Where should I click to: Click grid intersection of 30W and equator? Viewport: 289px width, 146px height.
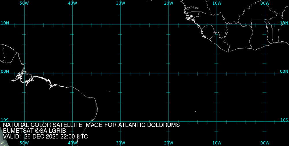coord(121,73)
